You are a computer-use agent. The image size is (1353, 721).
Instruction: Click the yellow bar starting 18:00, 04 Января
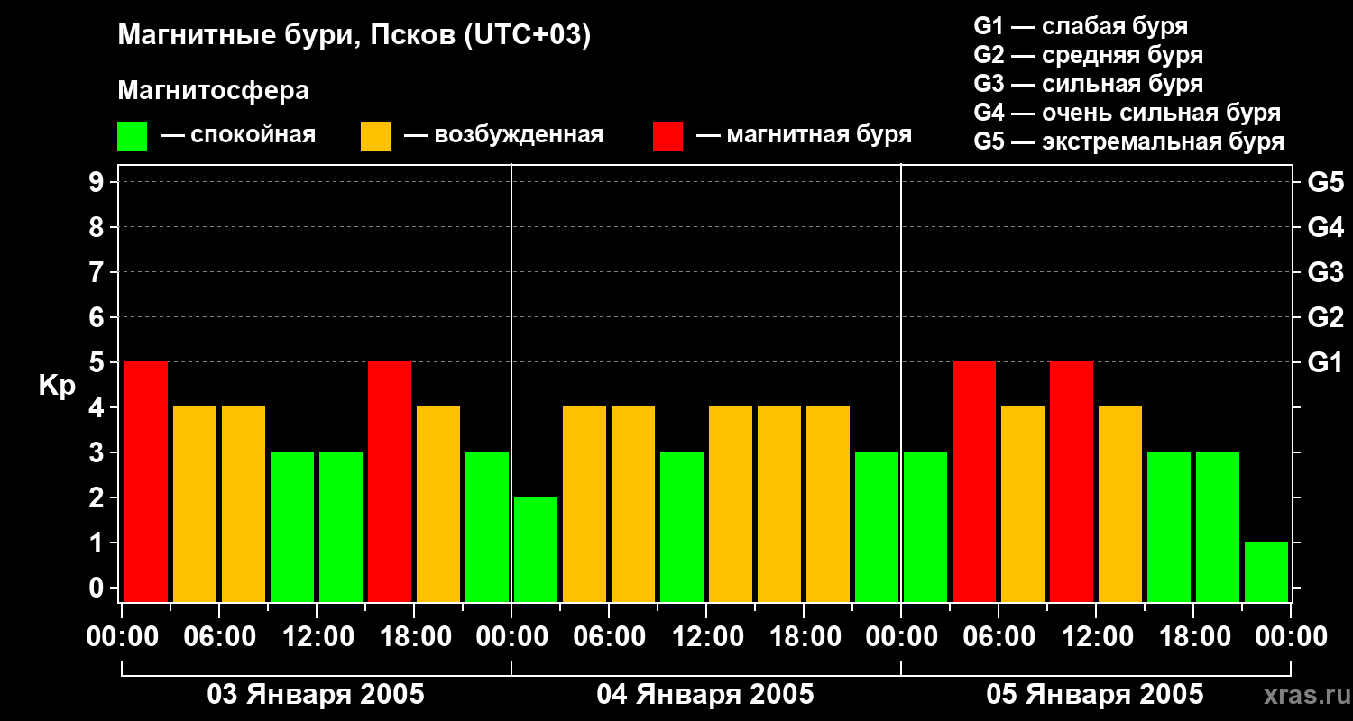click(x=828, y=504)
